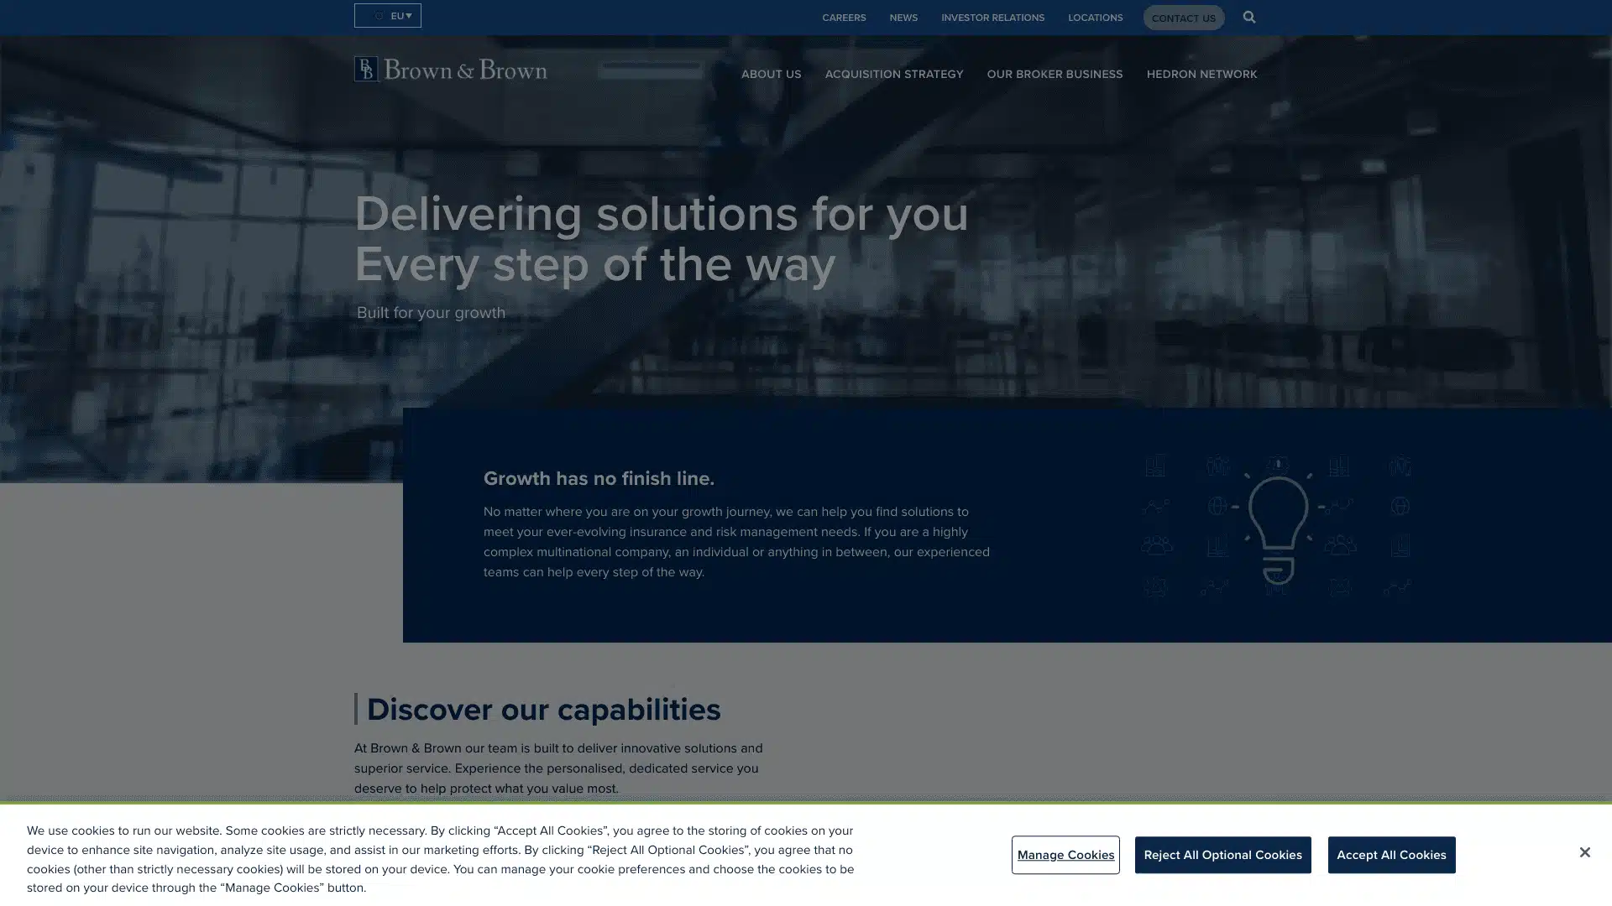Open the Hedron Network menu
The image size is (1612, 906).
pos(1201,75)
